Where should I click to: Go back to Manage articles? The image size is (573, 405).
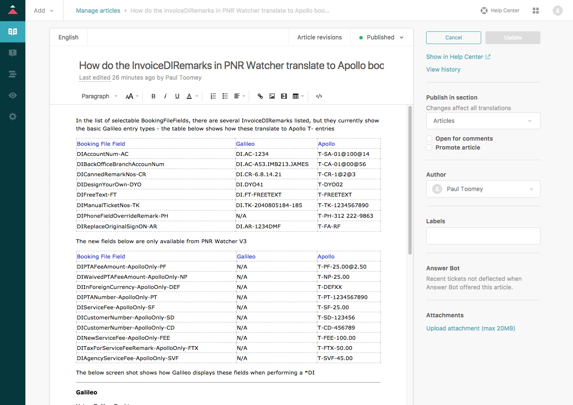click(98, 11)
